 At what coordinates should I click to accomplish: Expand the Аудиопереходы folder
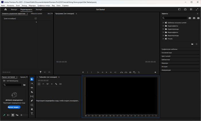tap(163, 29)
